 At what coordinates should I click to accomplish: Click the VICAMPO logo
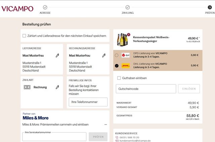point(17,8)
